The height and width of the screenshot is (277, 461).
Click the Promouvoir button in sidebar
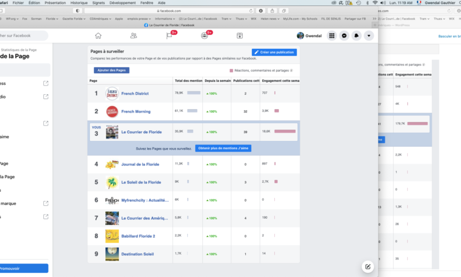(x=22, y=268)
